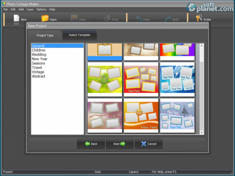
Task: Open the File menu
Action: click(x=6, y=9)
